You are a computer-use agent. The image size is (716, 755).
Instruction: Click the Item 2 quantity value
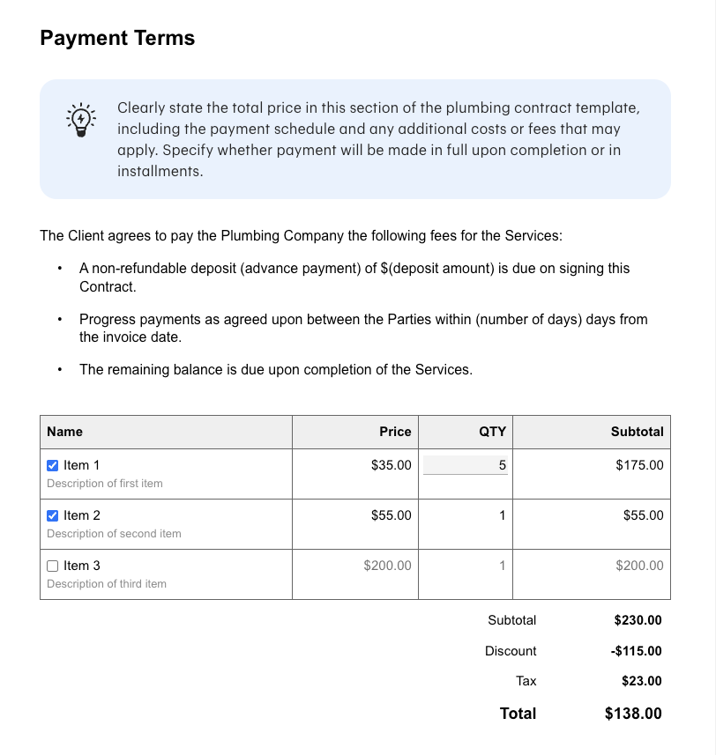[x=502, y=515]
